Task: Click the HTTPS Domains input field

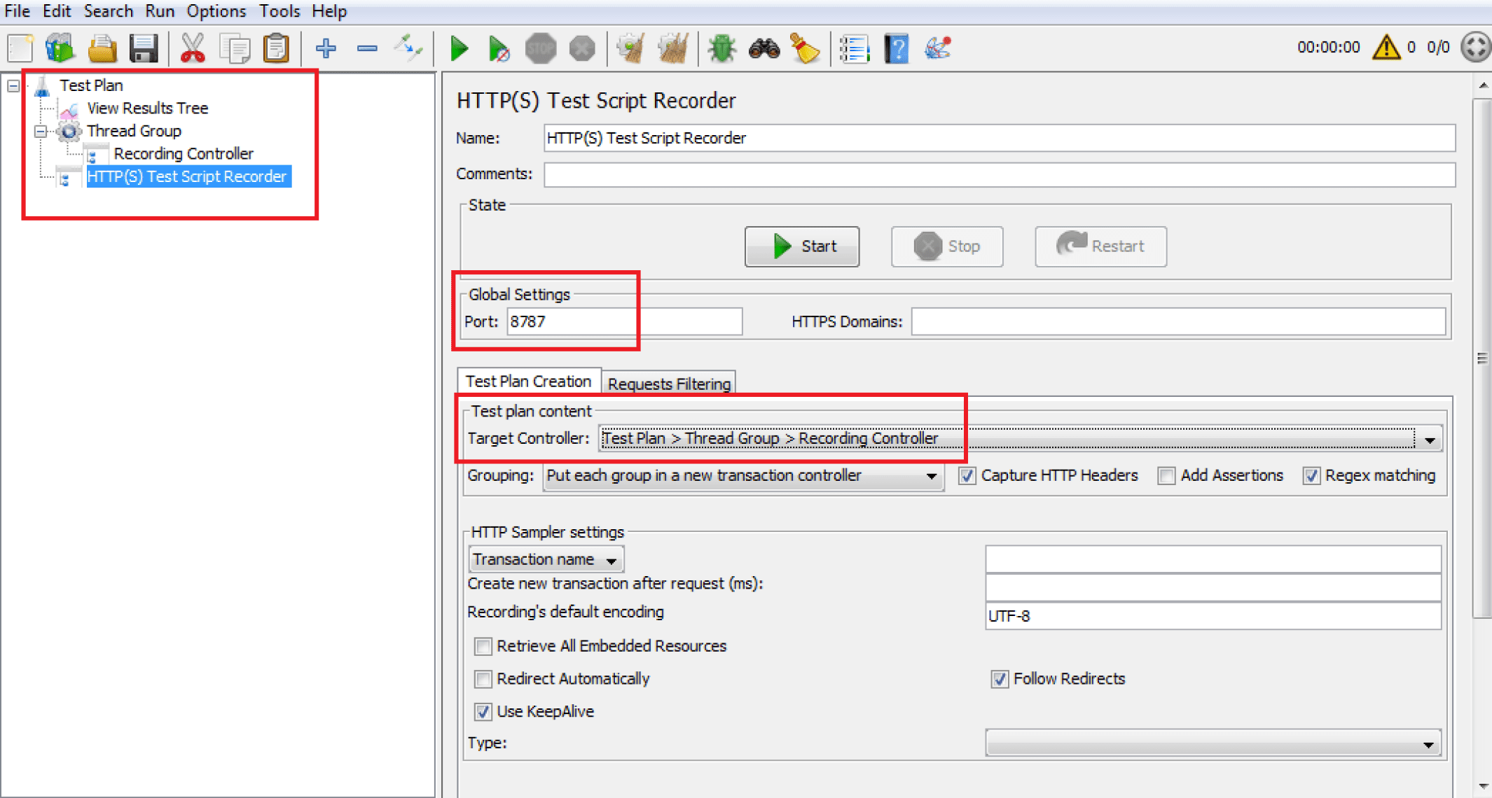Action: [x=1178, y=322]
